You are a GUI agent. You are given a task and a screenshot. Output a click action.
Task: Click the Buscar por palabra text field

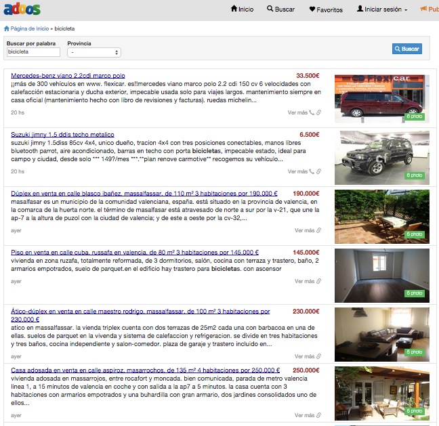[33, 51]
